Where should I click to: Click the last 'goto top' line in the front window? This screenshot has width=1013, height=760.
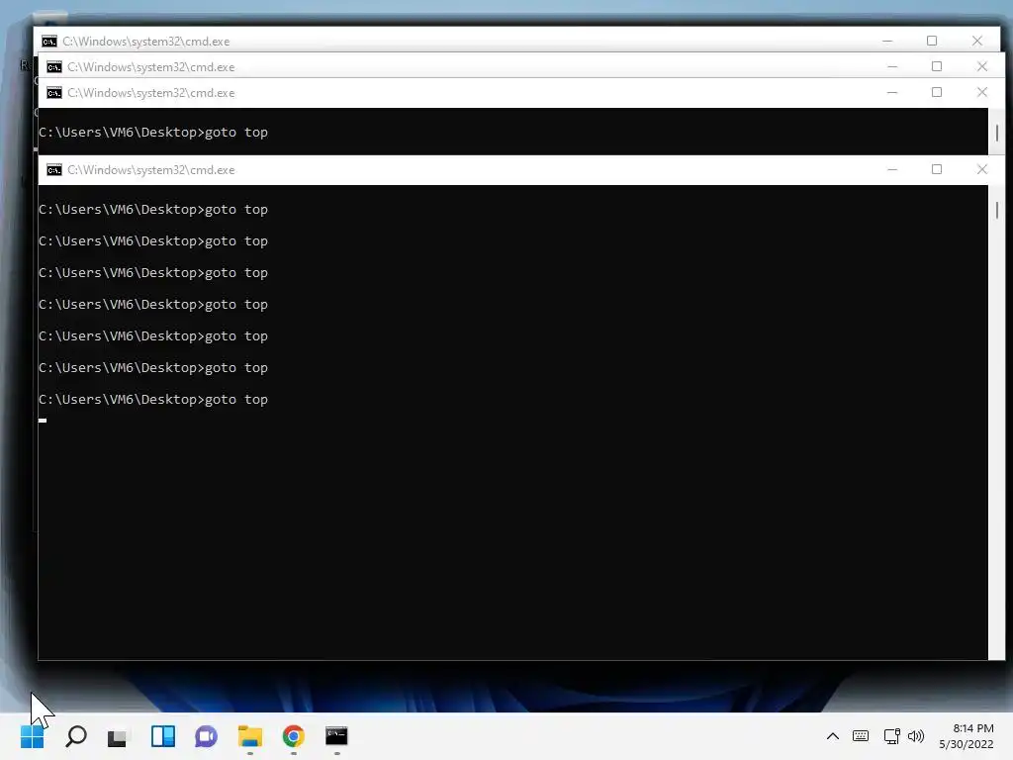pos(153,400)
